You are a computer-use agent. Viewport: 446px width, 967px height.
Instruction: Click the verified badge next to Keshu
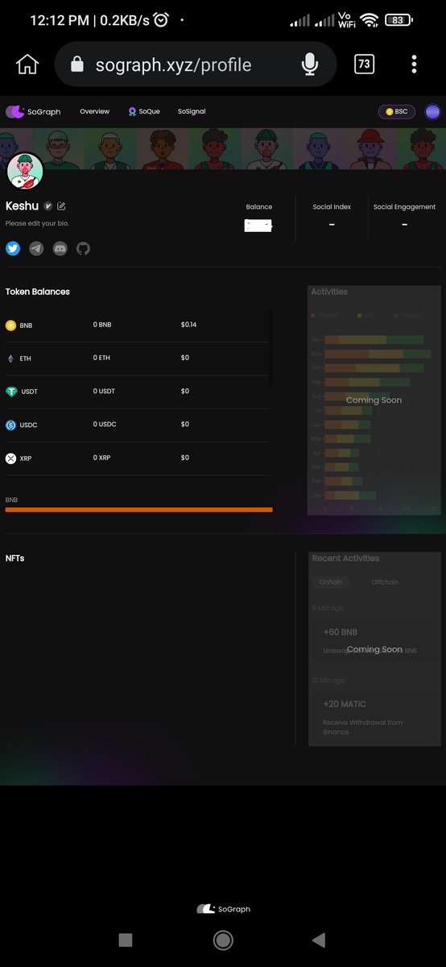tap(48, 206)
